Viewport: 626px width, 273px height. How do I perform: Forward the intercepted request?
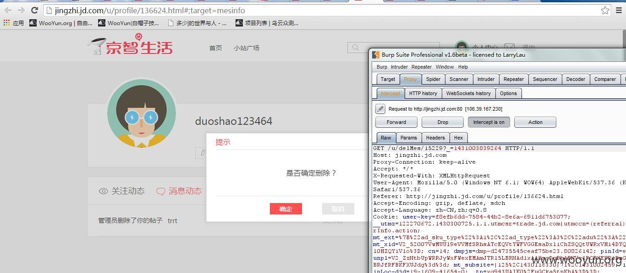click(x=396, y=122)
